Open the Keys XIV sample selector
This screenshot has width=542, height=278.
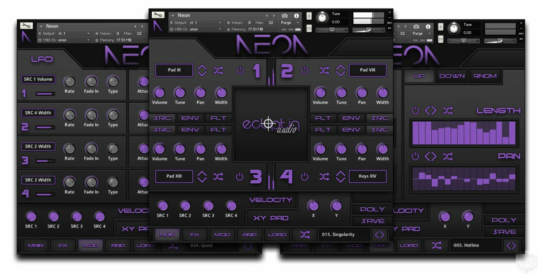coord(368,176)
